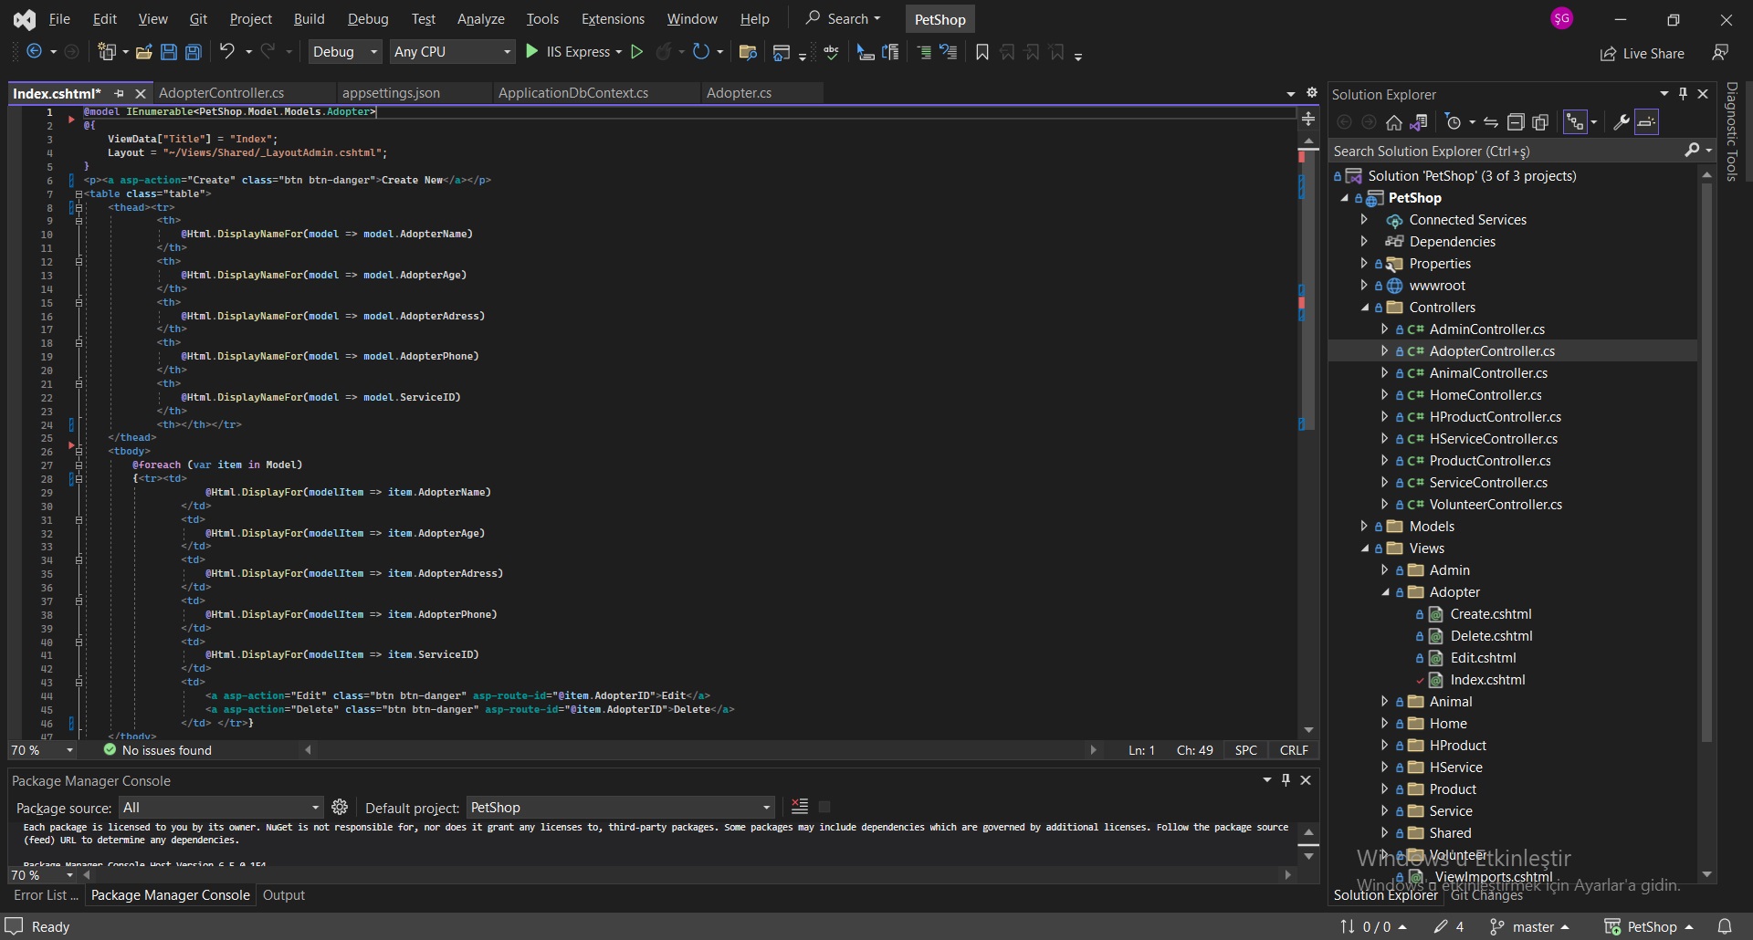Collapse all nodes in Solution Explorer
This screenshot has width=1753, height=940.
point(1516,122)
